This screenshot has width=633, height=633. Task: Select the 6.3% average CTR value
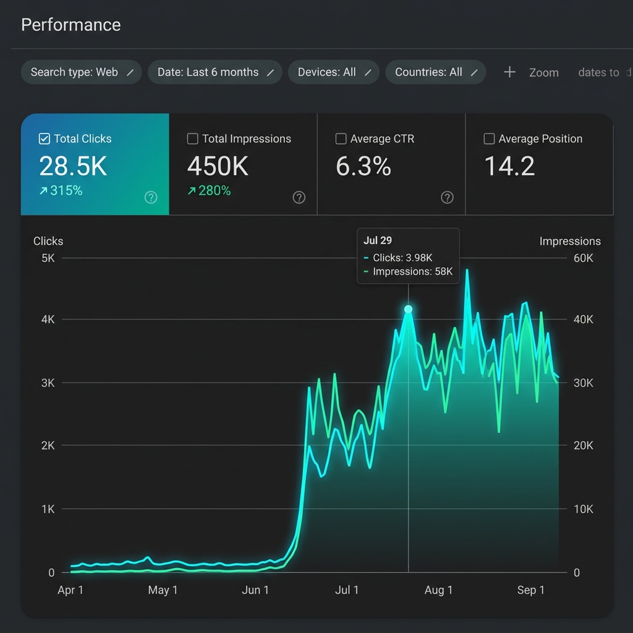tap(363, 166)
